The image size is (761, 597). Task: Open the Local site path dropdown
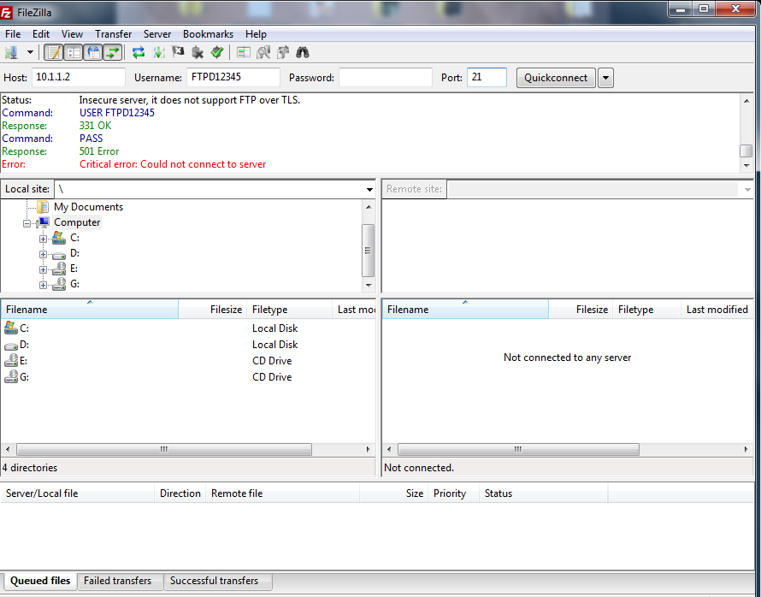point(369,189)
